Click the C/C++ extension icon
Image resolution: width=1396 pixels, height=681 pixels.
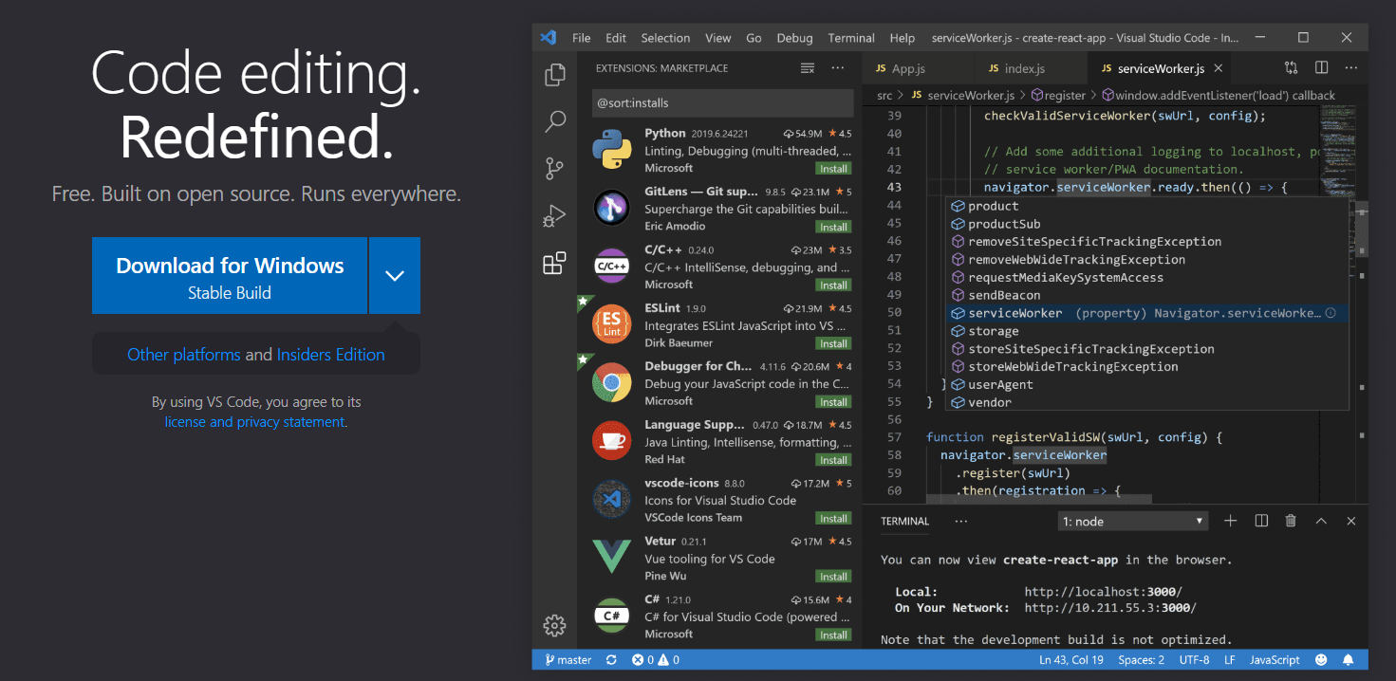tap(612, 267)
